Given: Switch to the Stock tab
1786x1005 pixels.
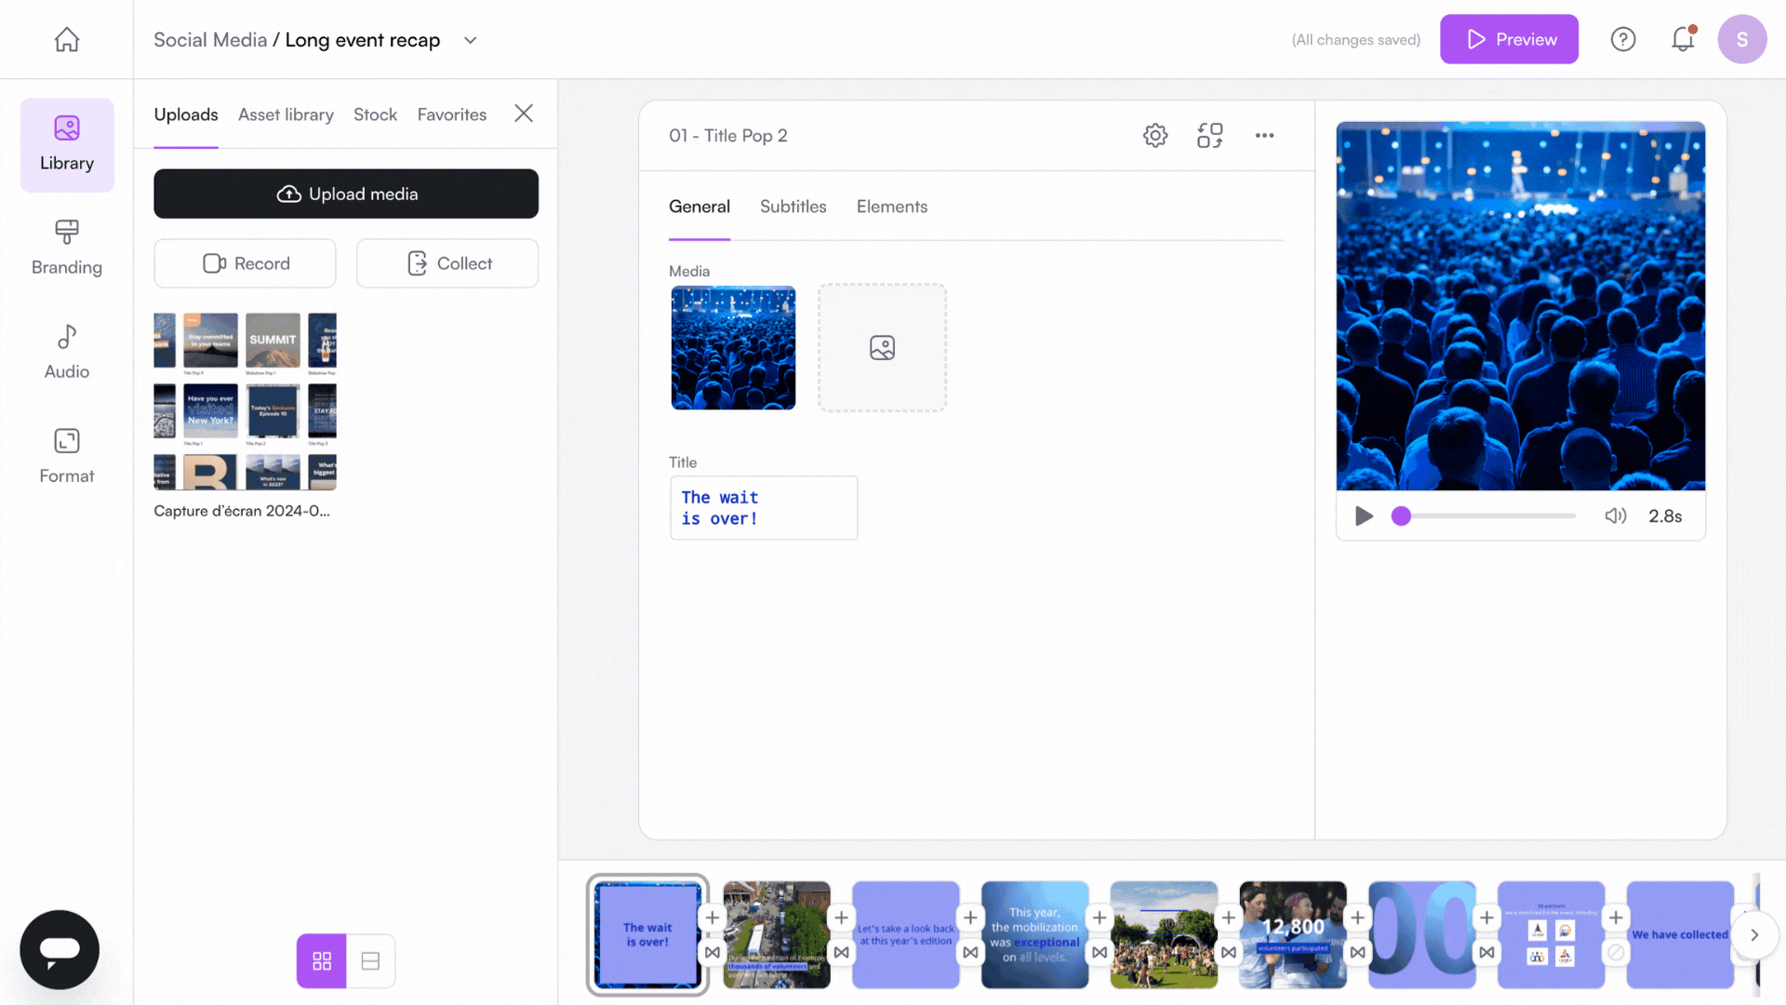Looking at the screenshot, I should (375, 114).
